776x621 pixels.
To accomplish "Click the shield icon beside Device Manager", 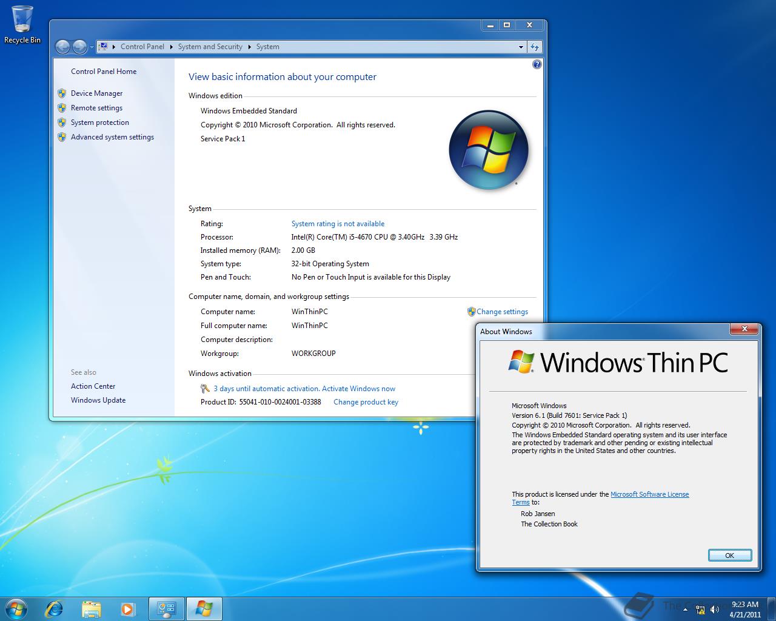I will [x=62, y=93].
